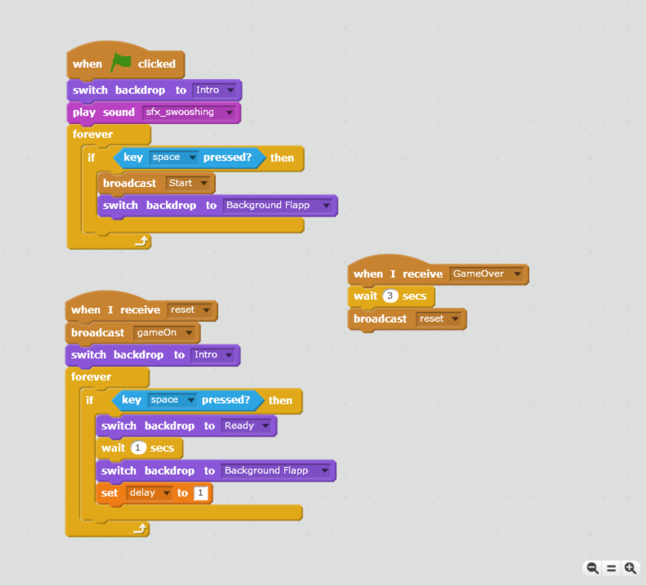Click loop arrow of forever block under green flag
Screen dimensions: 646x586
tap(142, 242)
